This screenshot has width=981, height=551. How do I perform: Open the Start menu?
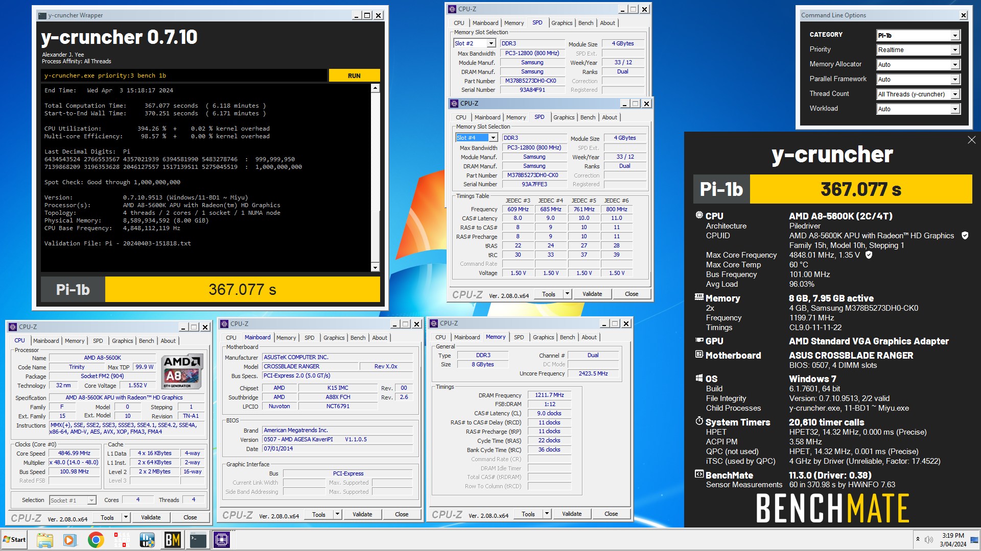click(x=14, y=540)
